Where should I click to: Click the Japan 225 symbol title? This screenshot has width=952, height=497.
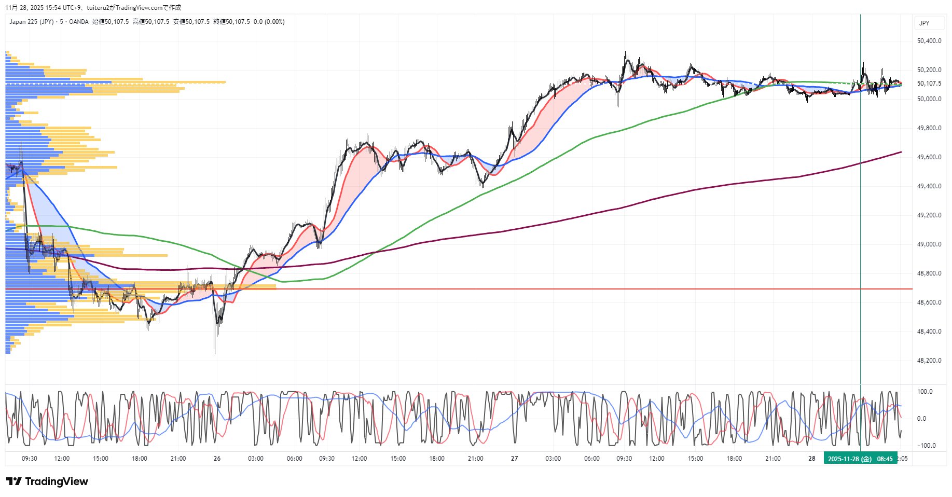click(x=31, y=22)
